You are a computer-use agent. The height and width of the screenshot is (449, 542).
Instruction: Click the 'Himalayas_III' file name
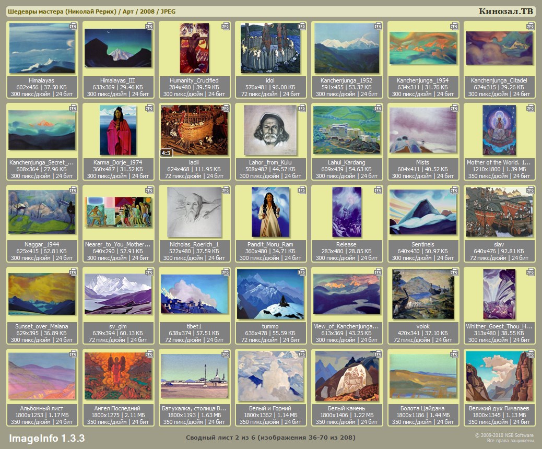point(118,80)
